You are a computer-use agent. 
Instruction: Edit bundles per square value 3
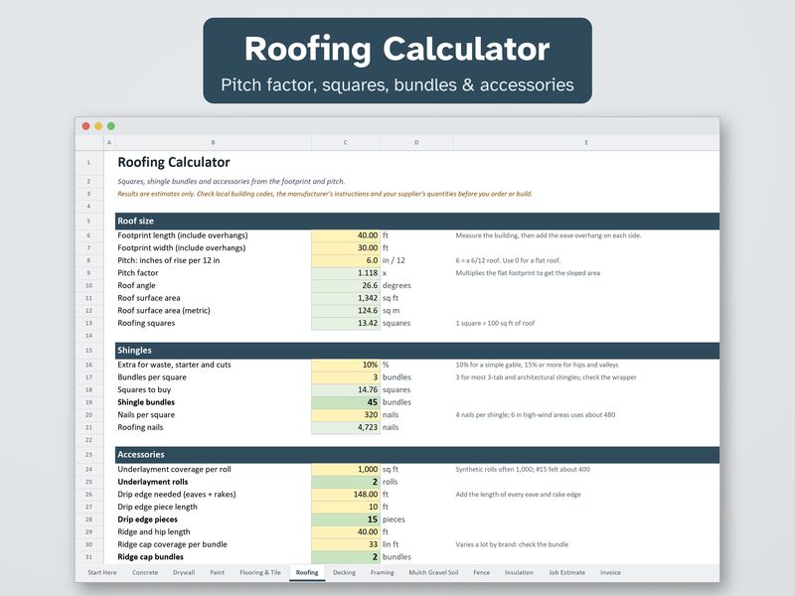(x=345, y=377)
